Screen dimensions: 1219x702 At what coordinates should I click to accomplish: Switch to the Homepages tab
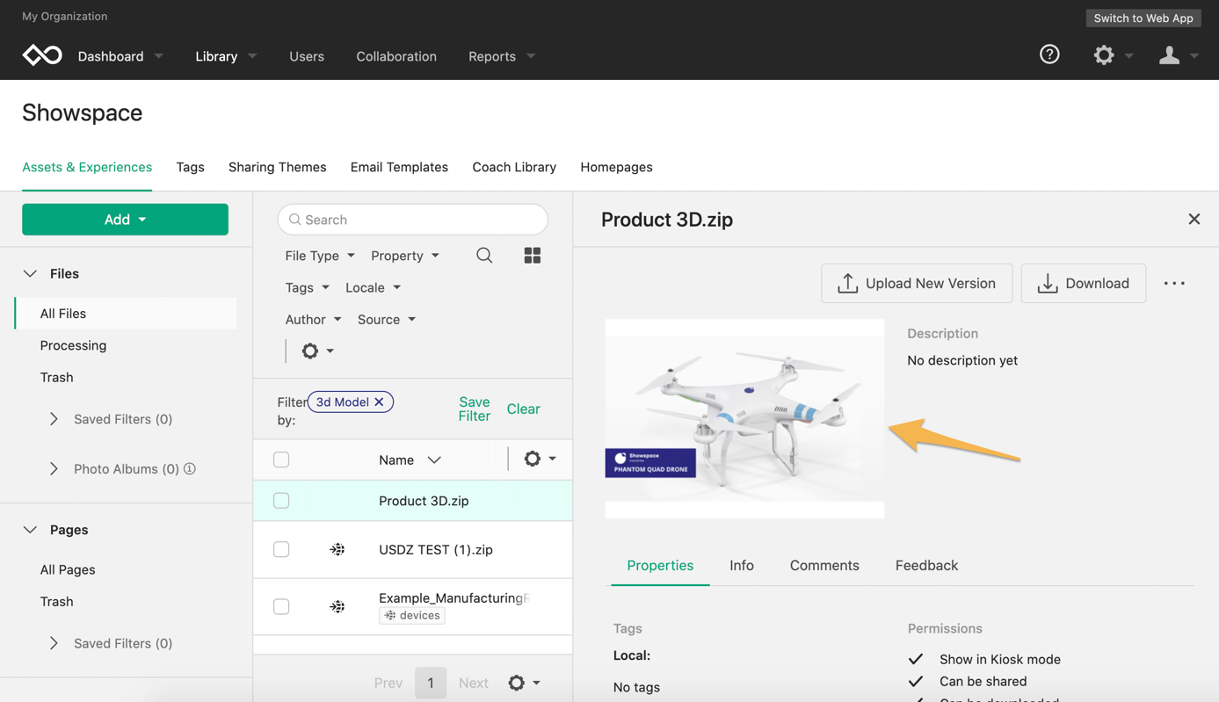point(616,167)
